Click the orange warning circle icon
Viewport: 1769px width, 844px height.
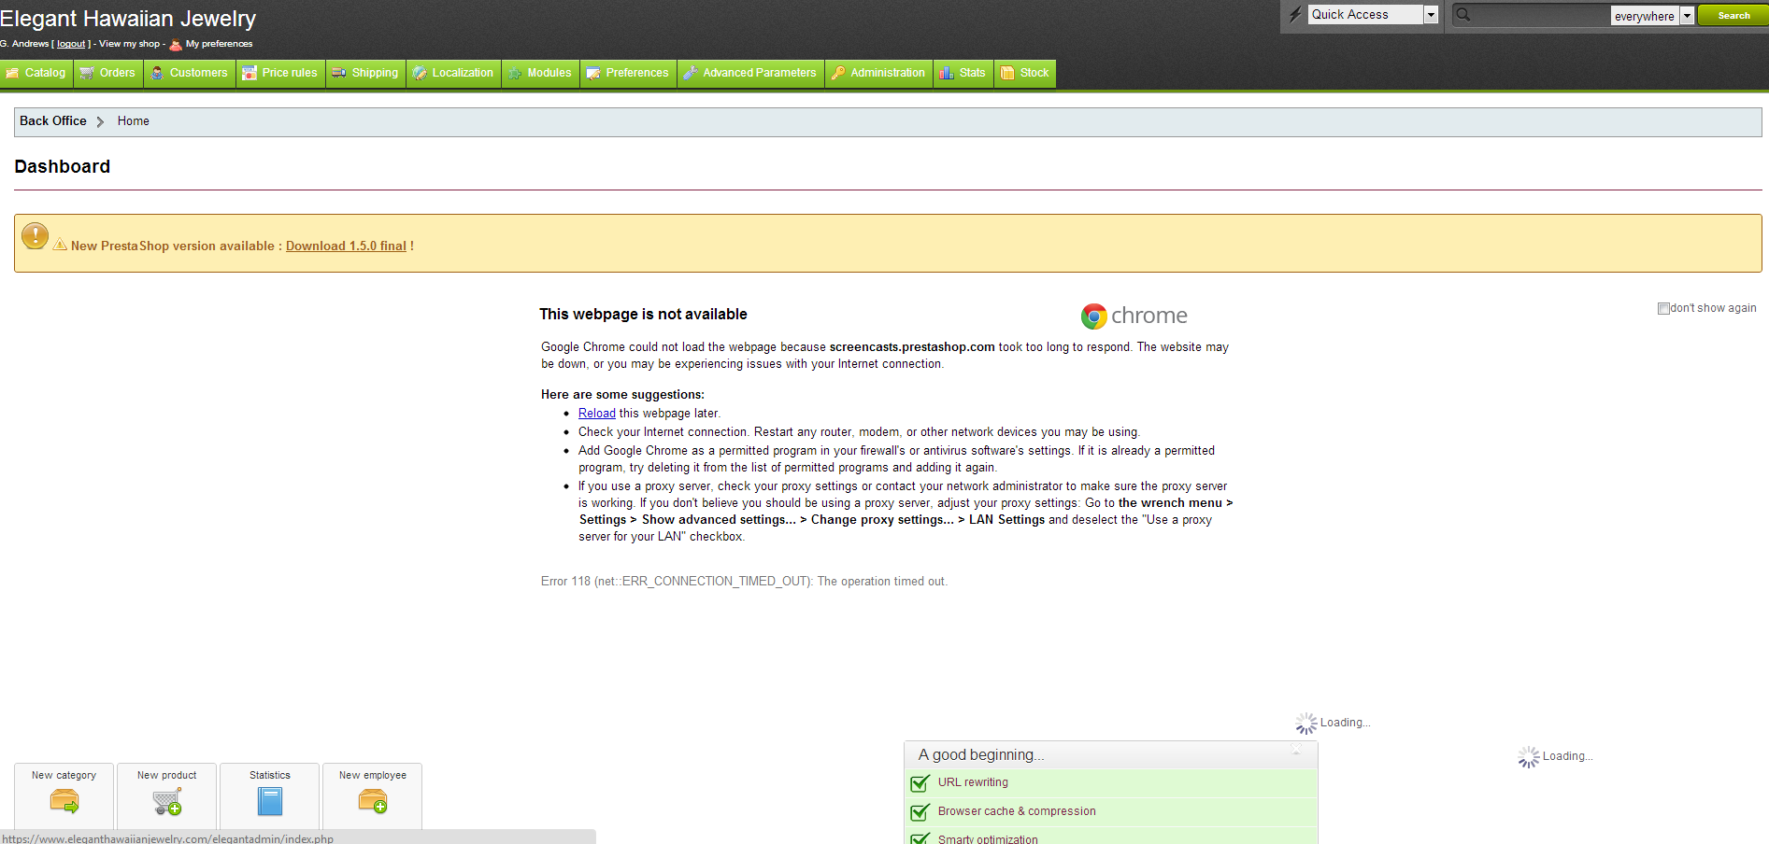pyautogui.click(x=35, y=235)
